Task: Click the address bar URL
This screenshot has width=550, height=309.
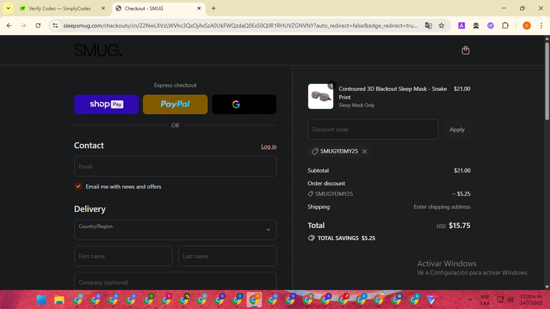Action: [240, 26]
